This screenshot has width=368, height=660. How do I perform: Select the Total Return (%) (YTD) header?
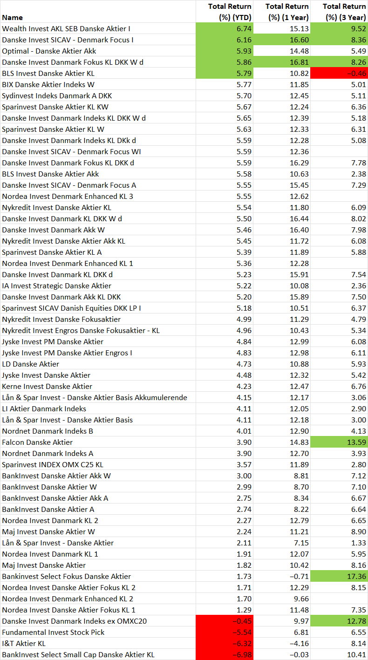225,12
